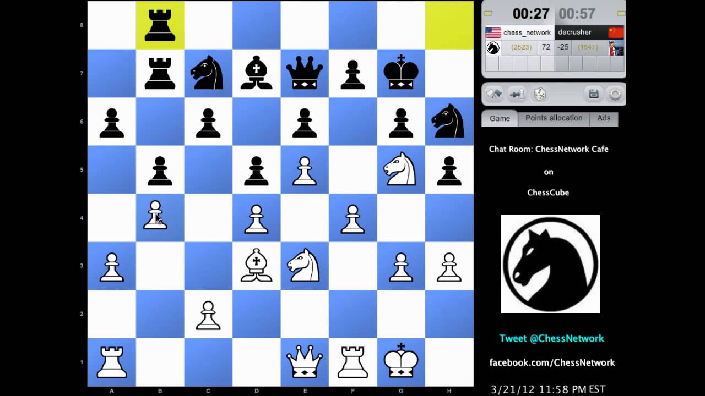Screen dimensions: 705x396
Task: Select the black rook on b7
Action: tap(160, 74)
